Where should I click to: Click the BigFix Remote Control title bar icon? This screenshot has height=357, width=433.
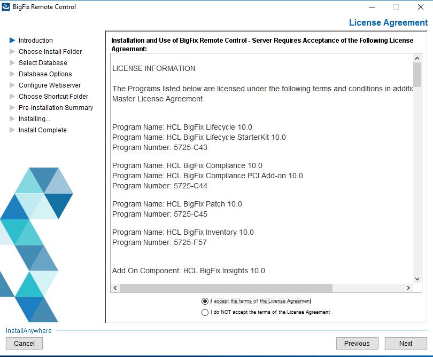(x=6, y=7)
